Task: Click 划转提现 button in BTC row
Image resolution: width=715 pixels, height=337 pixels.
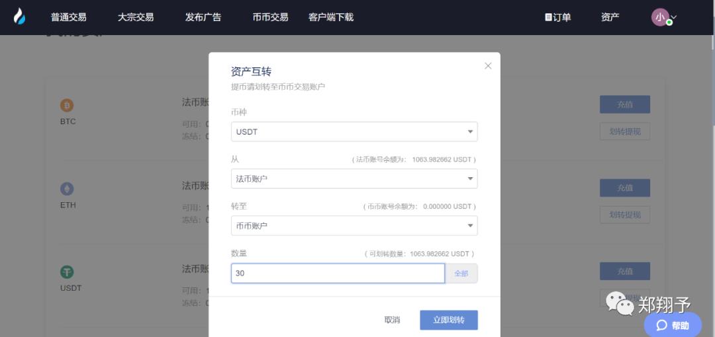Action: 625,131
